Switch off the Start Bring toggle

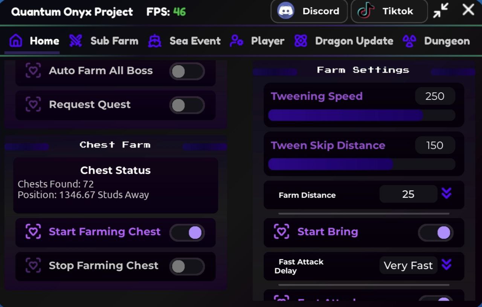(x=436, y=232)
